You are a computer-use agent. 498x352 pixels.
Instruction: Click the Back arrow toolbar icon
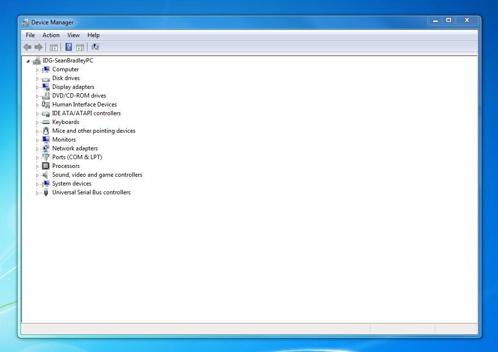click(x=27, y=47)
